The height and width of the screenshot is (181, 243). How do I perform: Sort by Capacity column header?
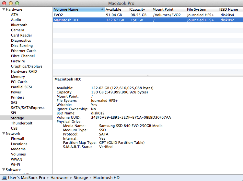141,9
